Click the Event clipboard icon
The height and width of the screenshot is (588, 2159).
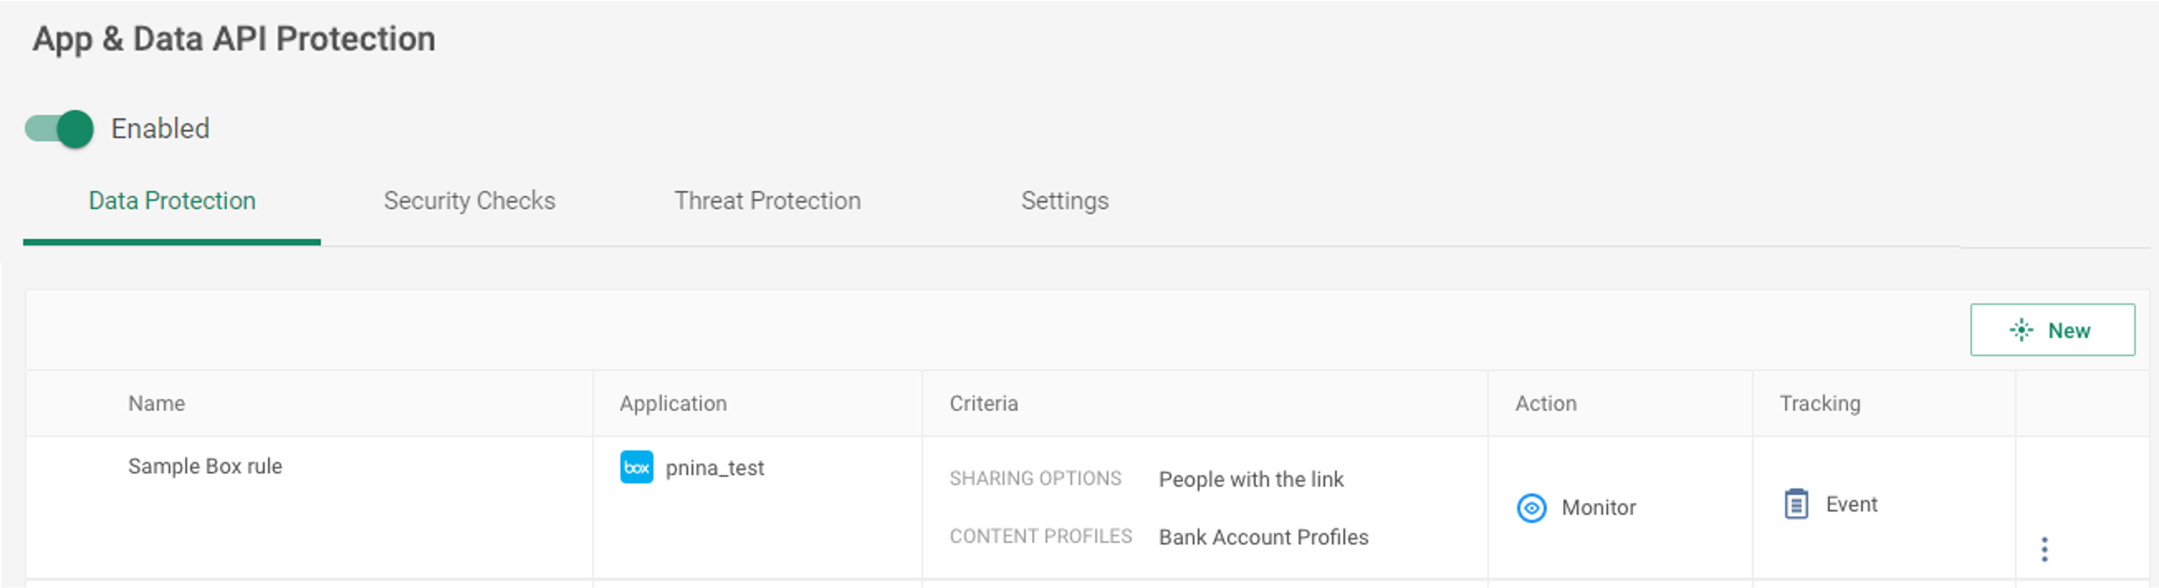1795,504
